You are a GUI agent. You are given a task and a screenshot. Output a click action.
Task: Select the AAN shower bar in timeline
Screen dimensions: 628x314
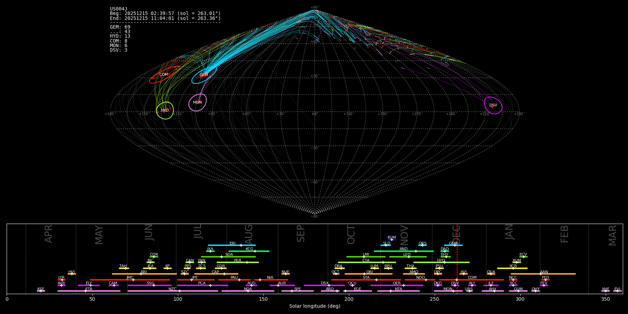pyautogui.click(x=543, y=274)
